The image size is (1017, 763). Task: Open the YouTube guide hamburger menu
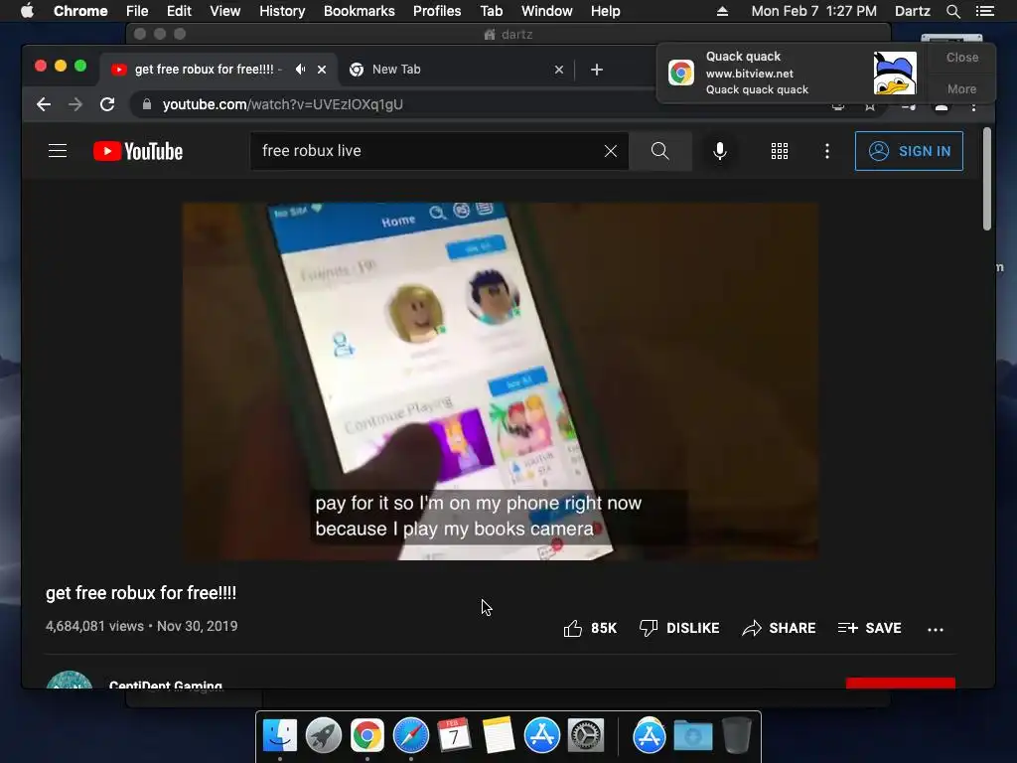(x=58, y=151)
